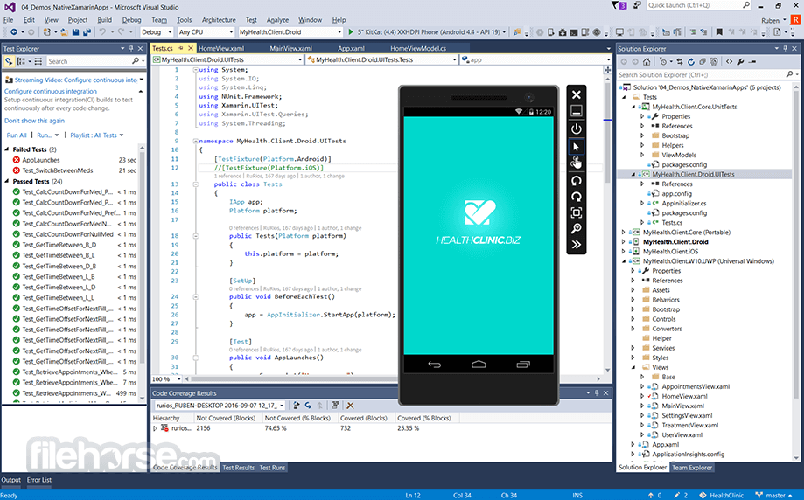The image size is (804, 500).
Task: Expand MyHealth.Client.Core (Portable) project node
Action: [x=624, y=232]
